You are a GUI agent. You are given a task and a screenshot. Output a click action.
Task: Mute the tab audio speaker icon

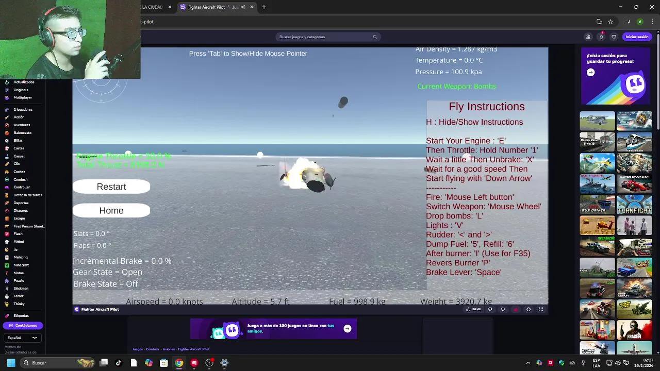243,7
